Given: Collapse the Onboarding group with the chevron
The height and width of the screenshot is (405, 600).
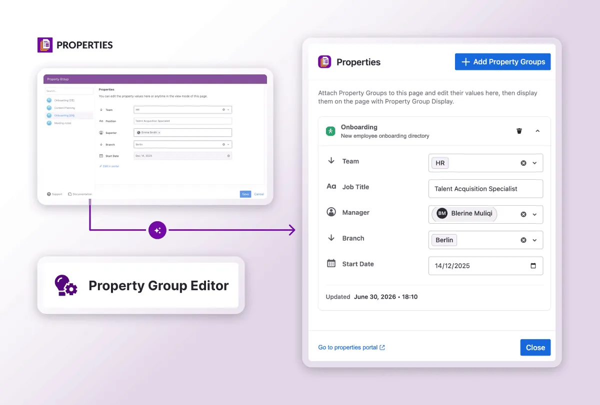Looking at the screenshot, I should pyautogui.click(x=537, y=131).
